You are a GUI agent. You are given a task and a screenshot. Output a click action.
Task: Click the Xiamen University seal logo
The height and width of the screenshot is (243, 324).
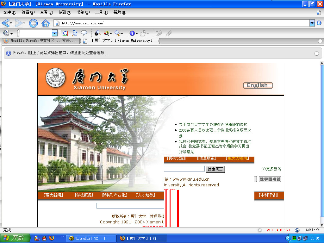point(55,78)
